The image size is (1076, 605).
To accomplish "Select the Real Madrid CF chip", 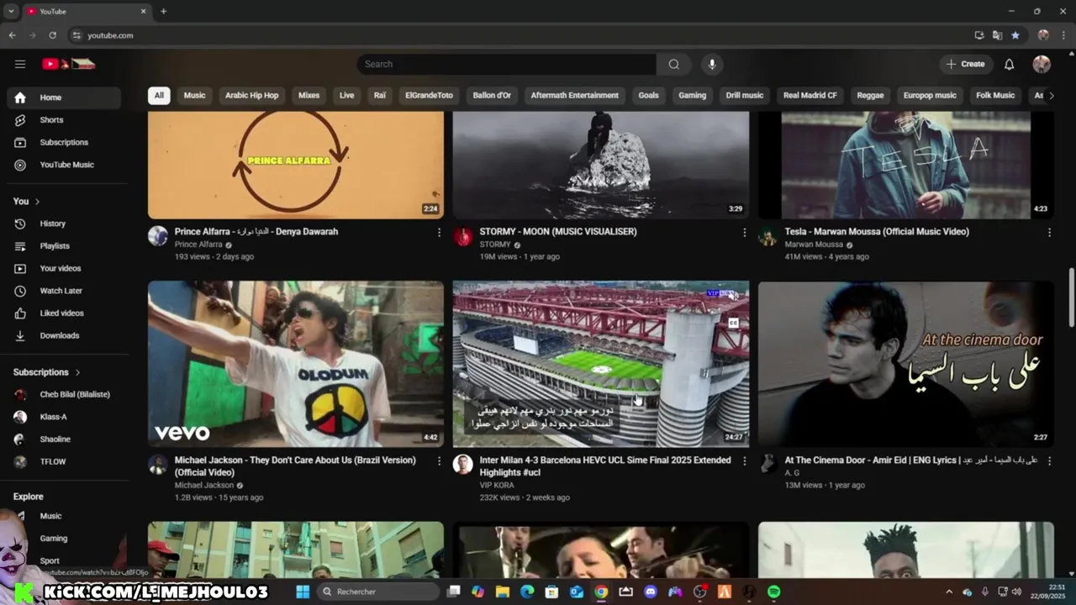I will click(x=810, y=95).
